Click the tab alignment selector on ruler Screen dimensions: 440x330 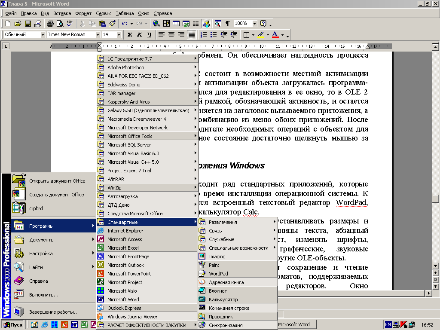(x=6, y=46)
